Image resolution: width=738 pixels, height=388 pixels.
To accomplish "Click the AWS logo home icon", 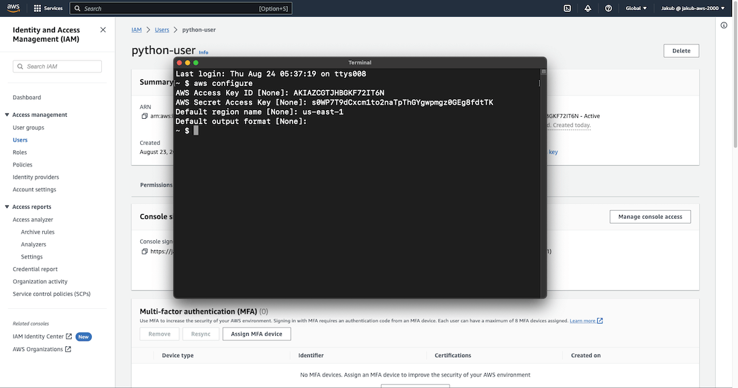I will (15, 8).
